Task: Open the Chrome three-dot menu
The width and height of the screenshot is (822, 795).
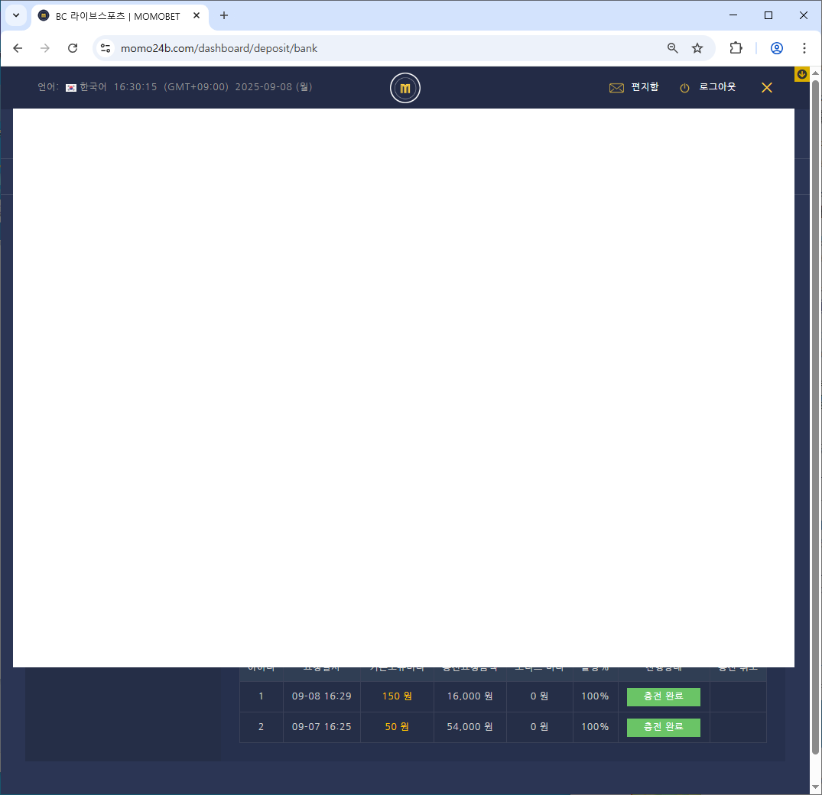Action: pos(804,48)
